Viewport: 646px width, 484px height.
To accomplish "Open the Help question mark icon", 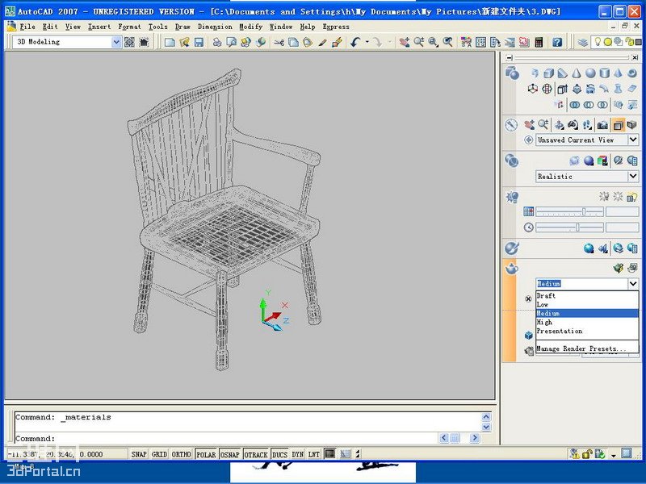I will (x=557, y=42).
